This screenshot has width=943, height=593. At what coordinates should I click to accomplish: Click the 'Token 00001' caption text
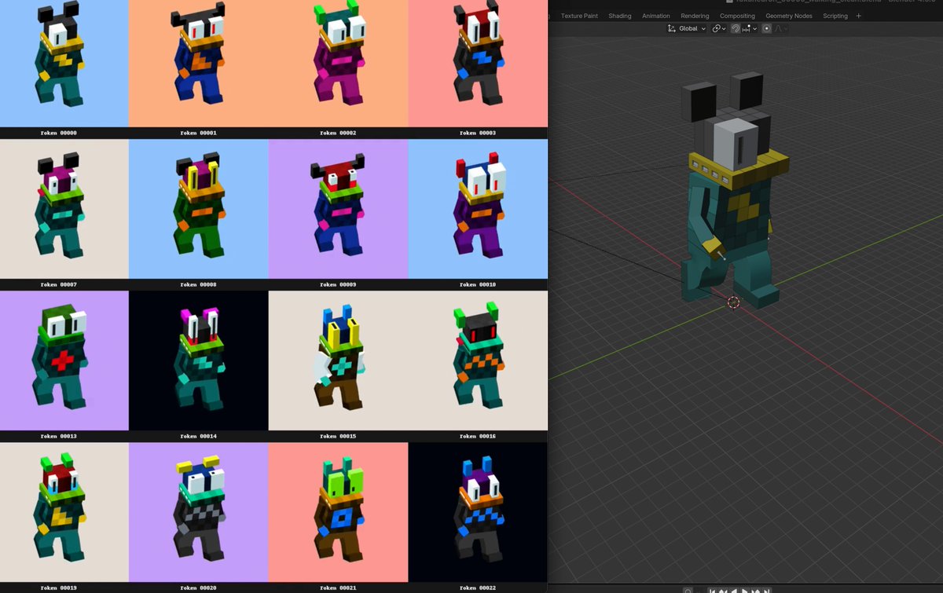pos(198,133)
